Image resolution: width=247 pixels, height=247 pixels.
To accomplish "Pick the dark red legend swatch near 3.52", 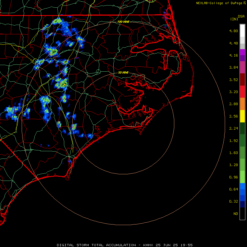I will 242,80.
